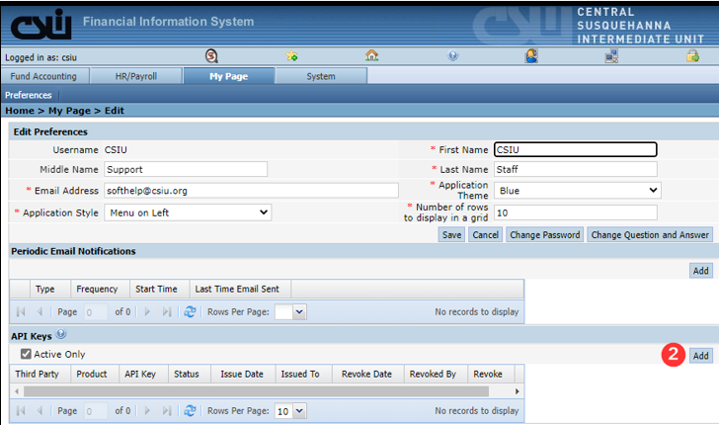Viewport: 719px width, 425px height.
Task: Refresh the Periodic Email Notifications grid
Action: tap(190, 311)
